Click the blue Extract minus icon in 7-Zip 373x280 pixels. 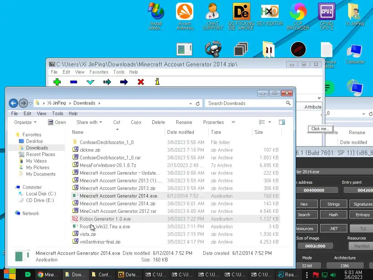point(74,82)
